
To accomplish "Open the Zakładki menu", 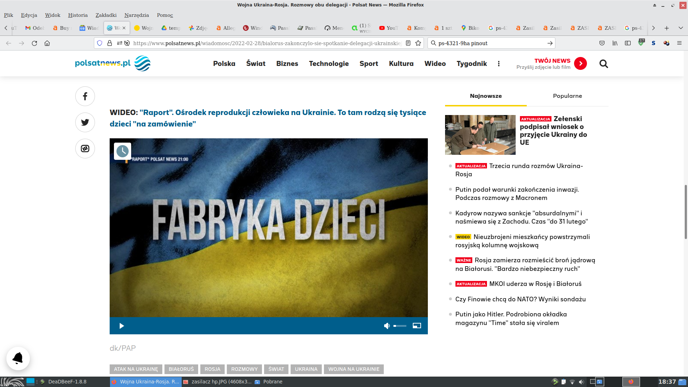I will click(x=106, y=15).
